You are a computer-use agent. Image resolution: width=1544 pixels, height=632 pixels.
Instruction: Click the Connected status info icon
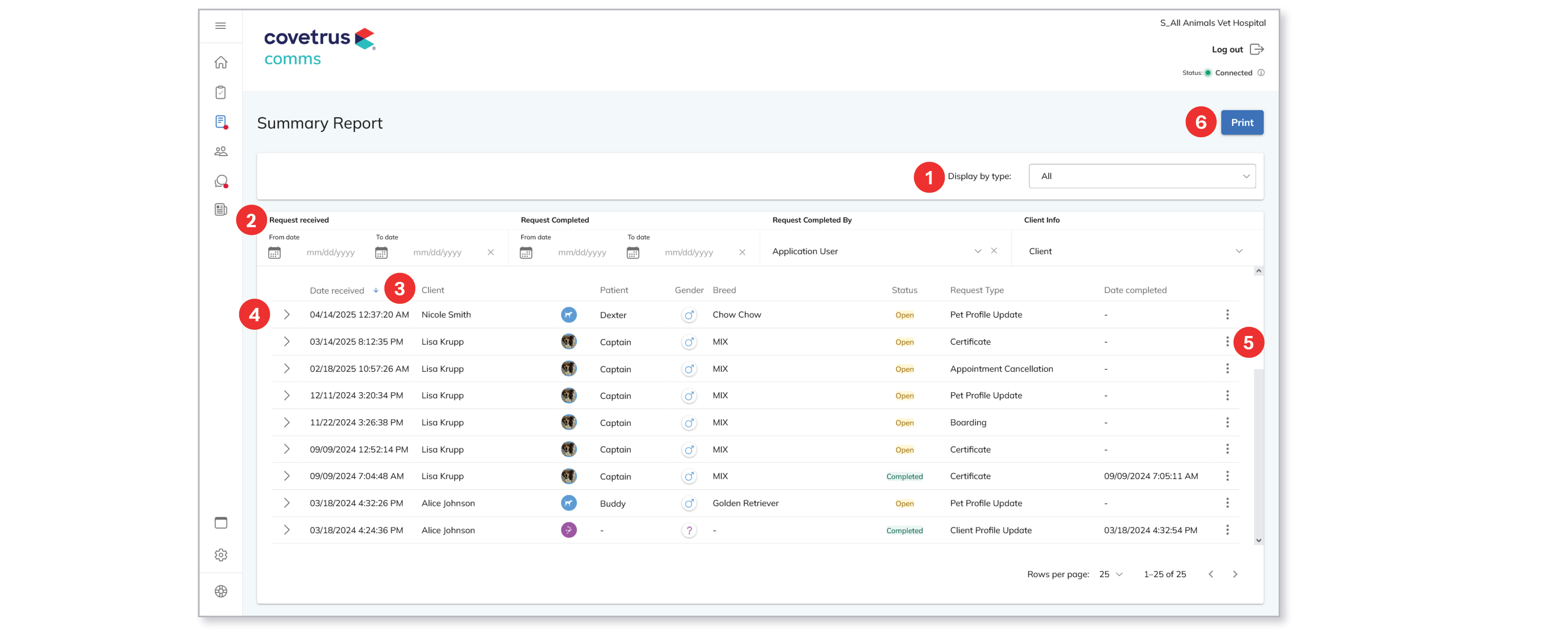(x=1261, y=73)
